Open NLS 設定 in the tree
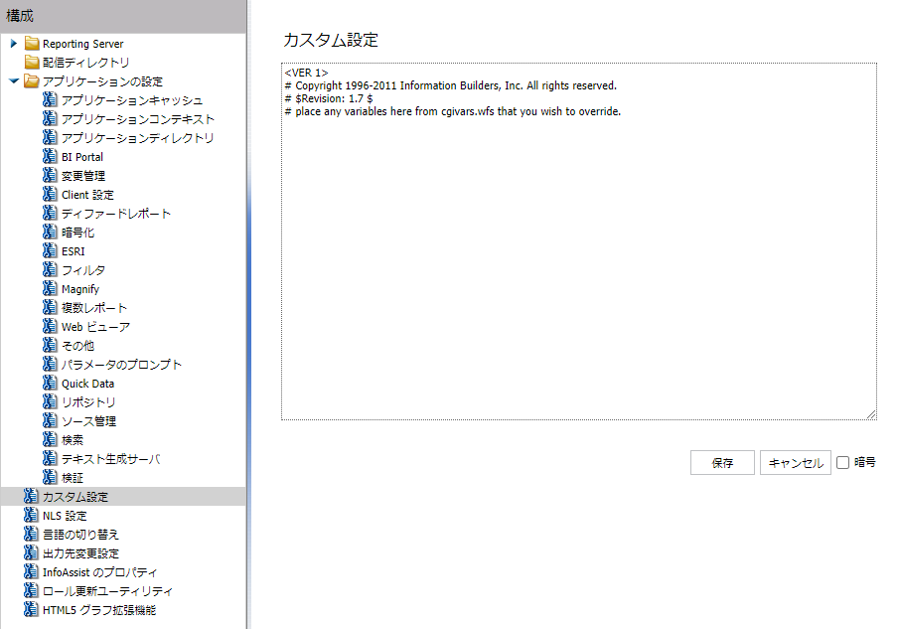 point(65,516)
